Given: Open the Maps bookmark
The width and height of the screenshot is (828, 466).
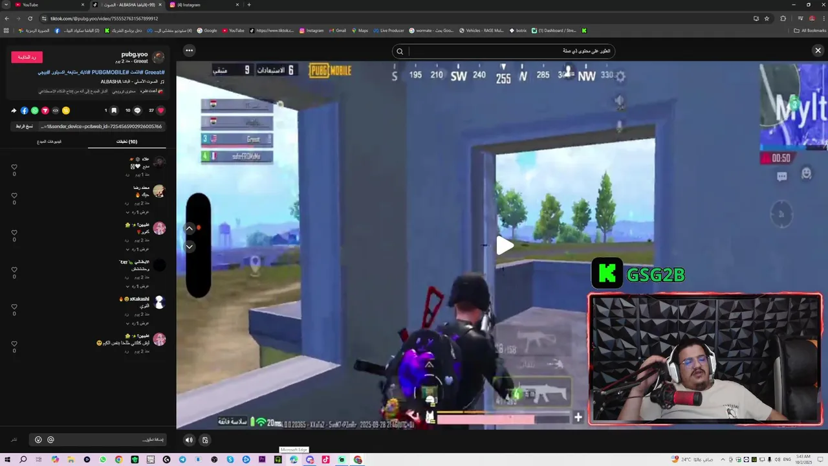Looking at the screenshot, I should tap(359, 30).
